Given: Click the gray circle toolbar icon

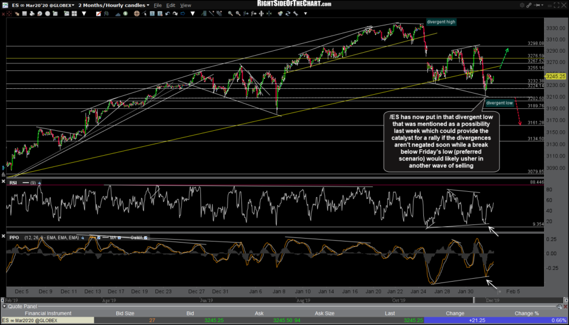Looking at the screenshot, I should [x=47, y=14].
